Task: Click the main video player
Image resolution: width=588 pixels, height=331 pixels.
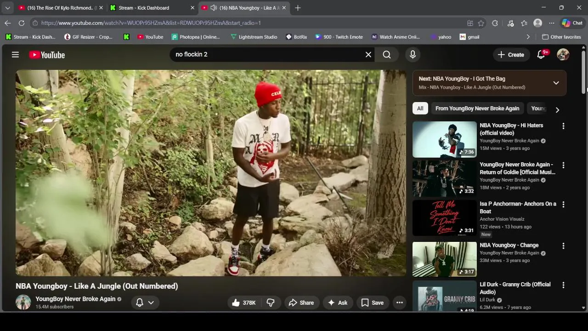Action: point(211,173)
